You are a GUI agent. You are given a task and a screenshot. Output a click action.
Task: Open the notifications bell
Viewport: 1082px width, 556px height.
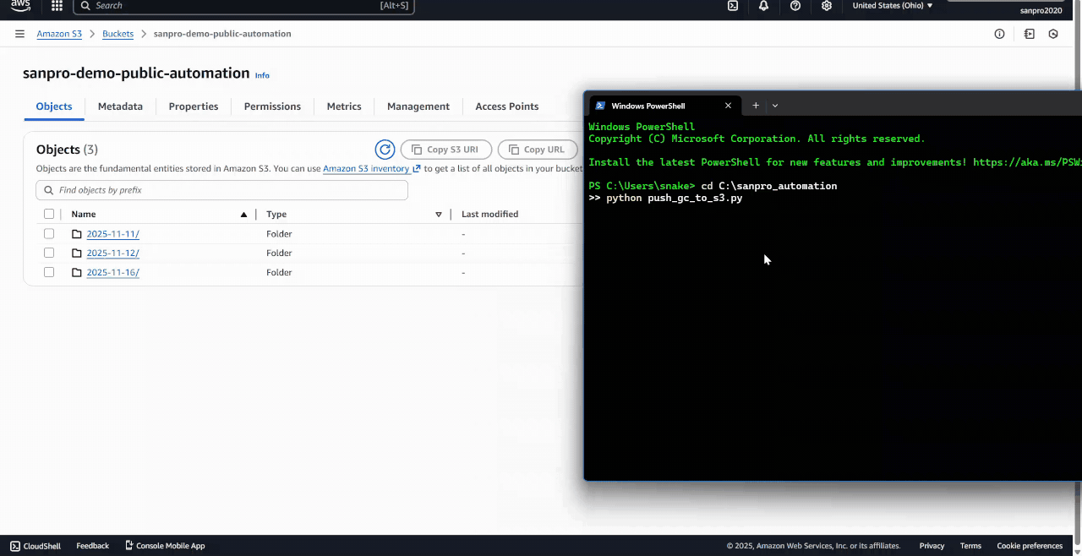(763, 6)
